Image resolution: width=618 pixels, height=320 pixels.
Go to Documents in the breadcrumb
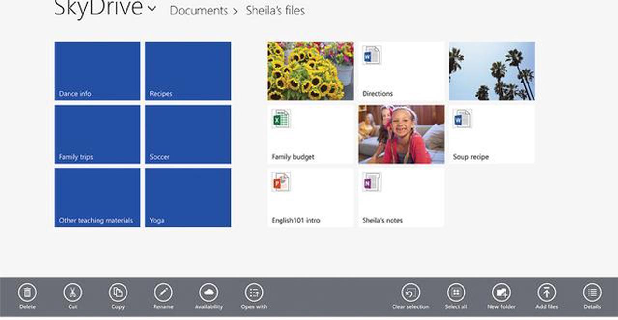pos(198,11)
